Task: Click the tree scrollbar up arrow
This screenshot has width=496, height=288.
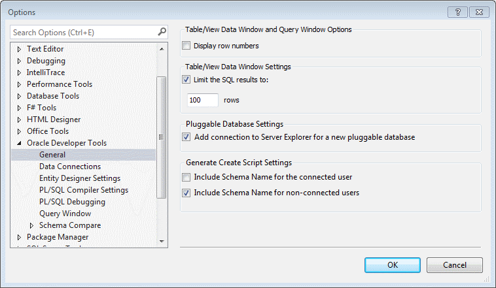Action: [x=162, y=49]
